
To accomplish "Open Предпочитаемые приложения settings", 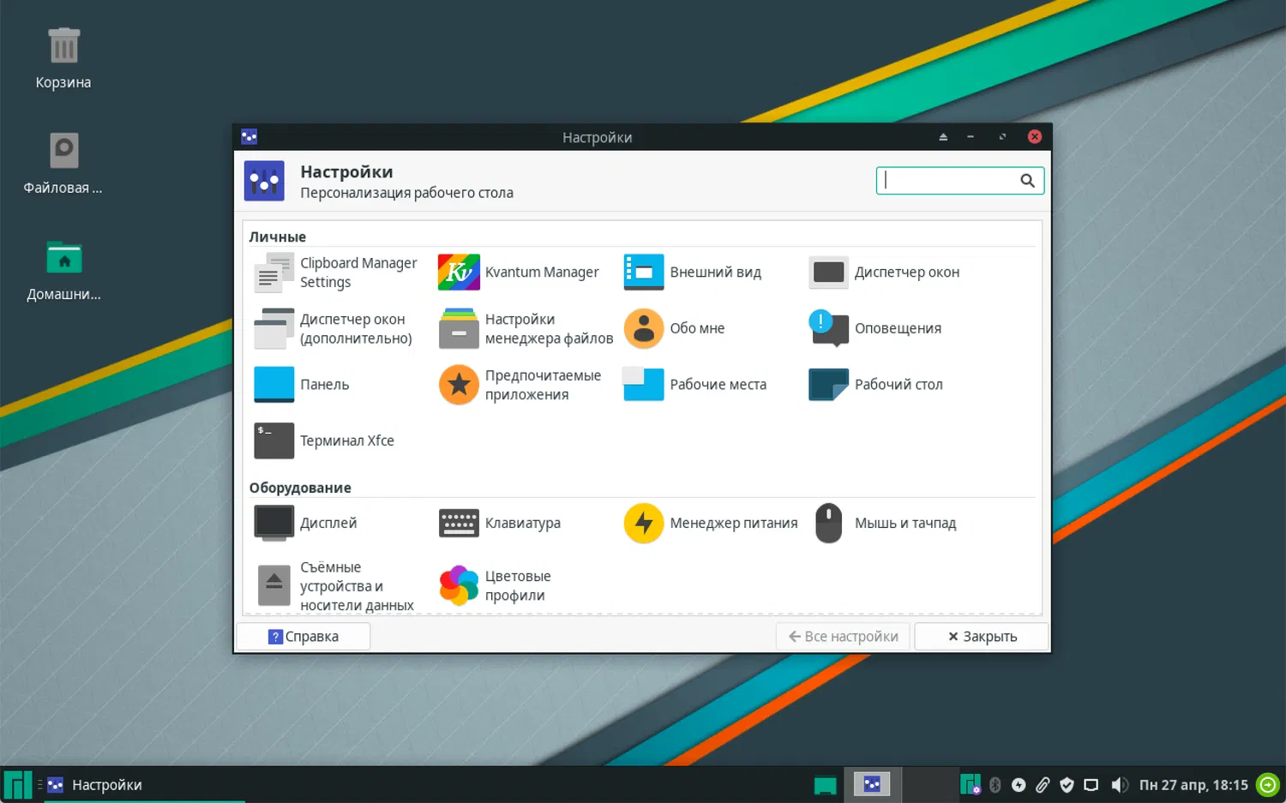I will [521, 385].
